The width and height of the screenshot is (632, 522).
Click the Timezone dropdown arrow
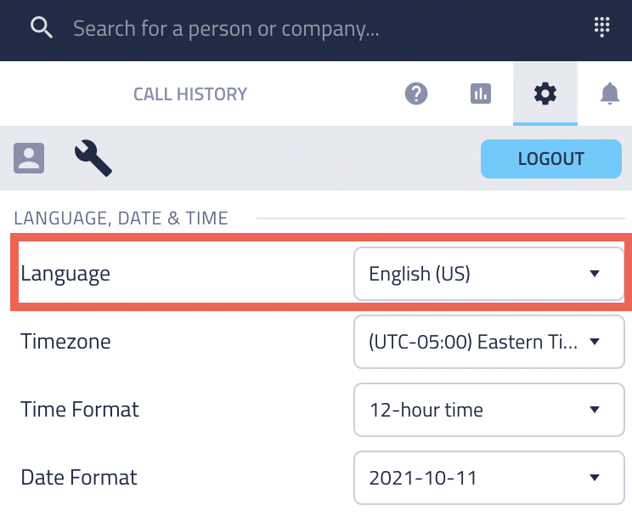point(594,342)
